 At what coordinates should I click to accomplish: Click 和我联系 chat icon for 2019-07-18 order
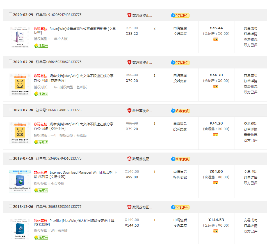pyautogui.click(x=180, y=159)
